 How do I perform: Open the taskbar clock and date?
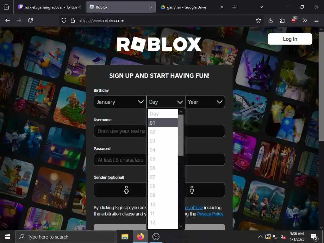click(x=297, y=237)
